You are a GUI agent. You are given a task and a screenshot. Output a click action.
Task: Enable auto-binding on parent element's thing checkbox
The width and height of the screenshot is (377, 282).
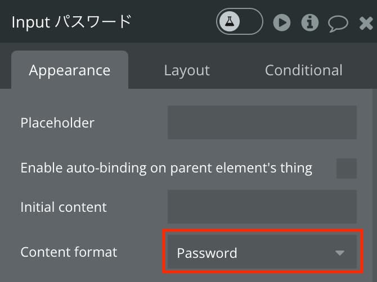point(347,168)
